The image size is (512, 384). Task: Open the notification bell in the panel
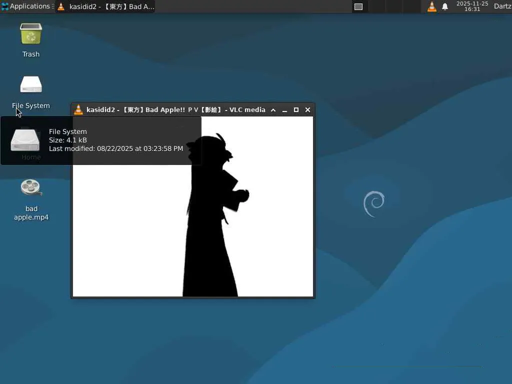tap(444, 6)
